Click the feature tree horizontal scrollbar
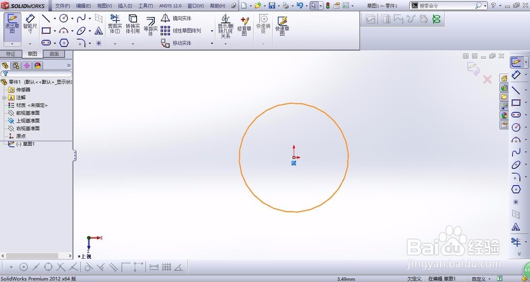This screenshot has width=530, height=282. point(36,256)
